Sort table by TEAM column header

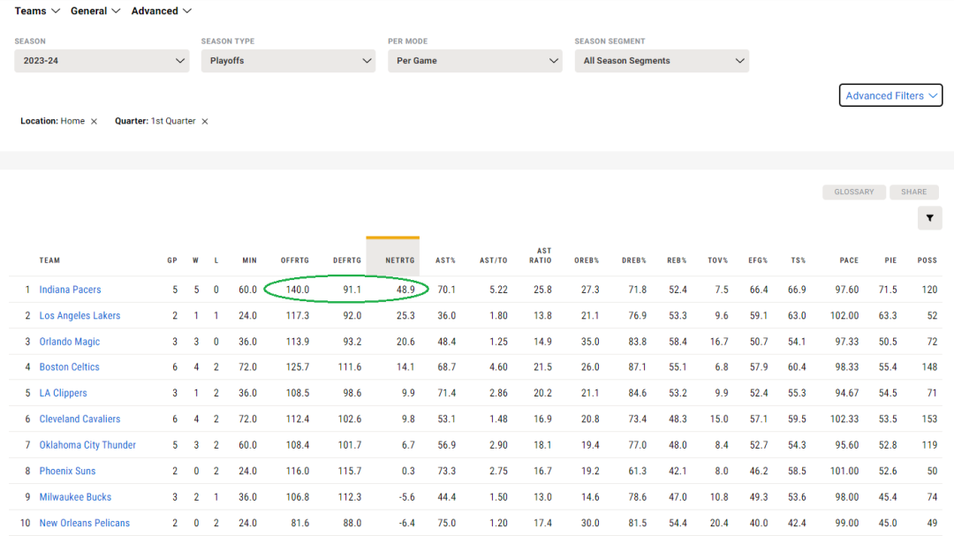49,260
